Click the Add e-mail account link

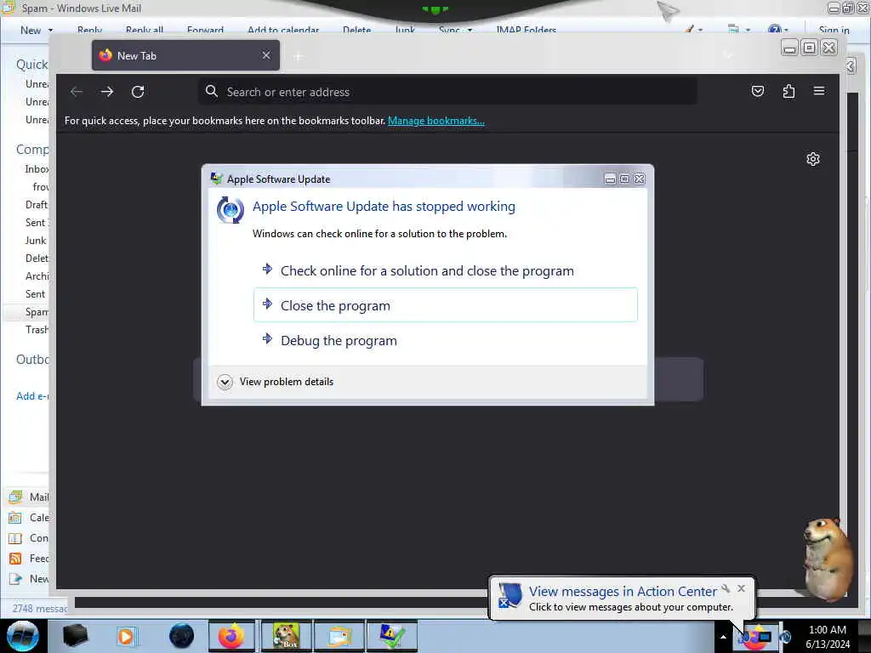click(33, 396)
